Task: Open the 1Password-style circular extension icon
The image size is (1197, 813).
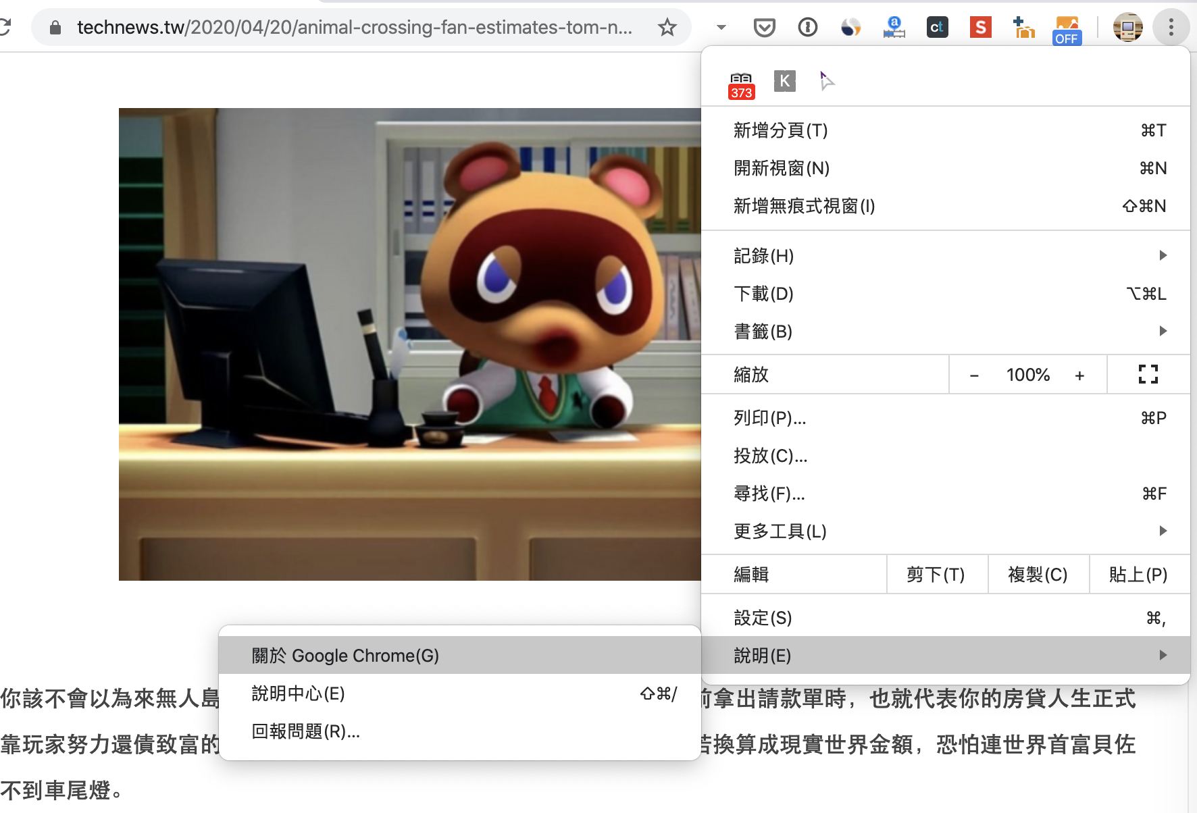Action: (x=807, y=28)
